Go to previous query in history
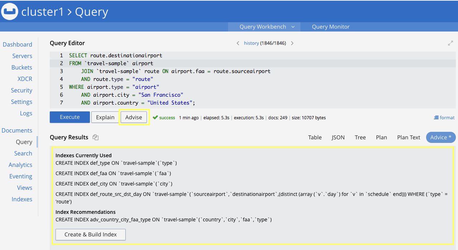 (238, 43)
